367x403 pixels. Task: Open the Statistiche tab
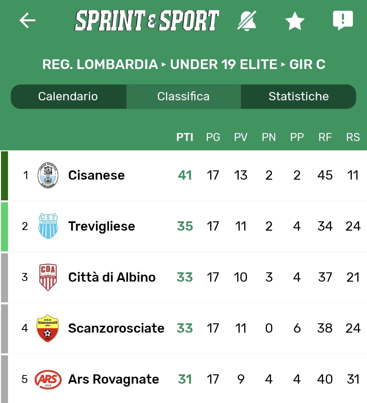299,96
